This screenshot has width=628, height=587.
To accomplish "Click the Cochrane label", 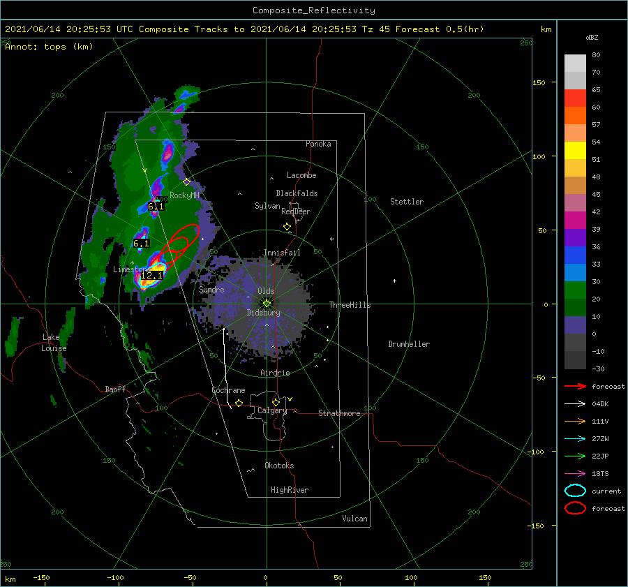I will (x=228, y=390).
